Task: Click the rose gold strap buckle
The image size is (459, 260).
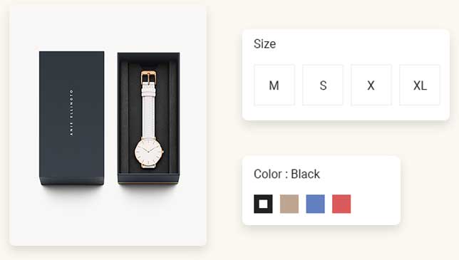Action: (148, 77)
